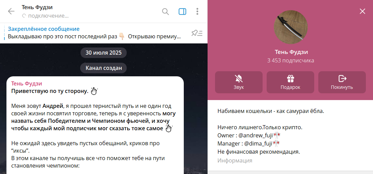Send a gift via Подарок button
This screenshot has height=174, width=373.
tap(290, 82)
